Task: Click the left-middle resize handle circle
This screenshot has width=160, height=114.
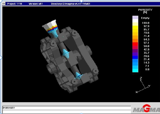Action: (x=1, y=58)
